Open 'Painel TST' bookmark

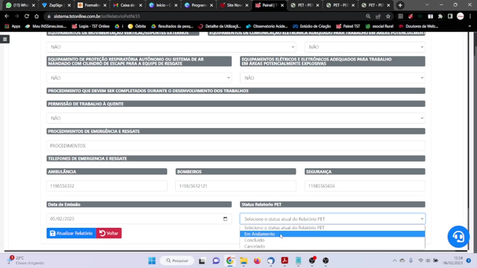pyautogui.click(x=348, y=26)
